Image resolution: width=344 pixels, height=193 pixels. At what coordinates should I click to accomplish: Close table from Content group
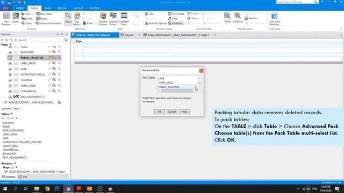coord(26,23)
